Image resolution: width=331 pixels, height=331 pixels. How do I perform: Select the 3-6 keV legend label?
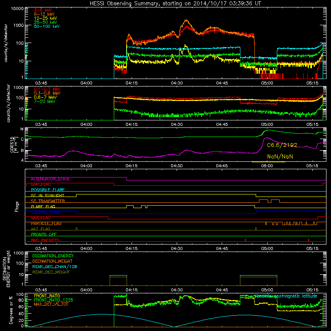43,10
